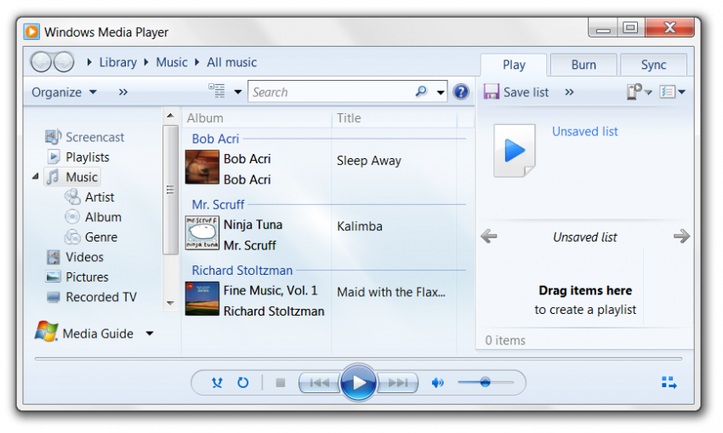Image resolution: width=723 pixels, height=433 pixels.
Task: Click Music in the breadcrumb
Action: [172, 62]
